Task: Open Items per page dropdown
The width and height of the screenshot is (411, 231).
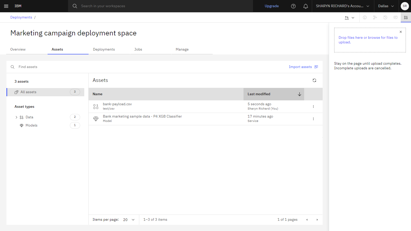Action: (x=129, y=220)
